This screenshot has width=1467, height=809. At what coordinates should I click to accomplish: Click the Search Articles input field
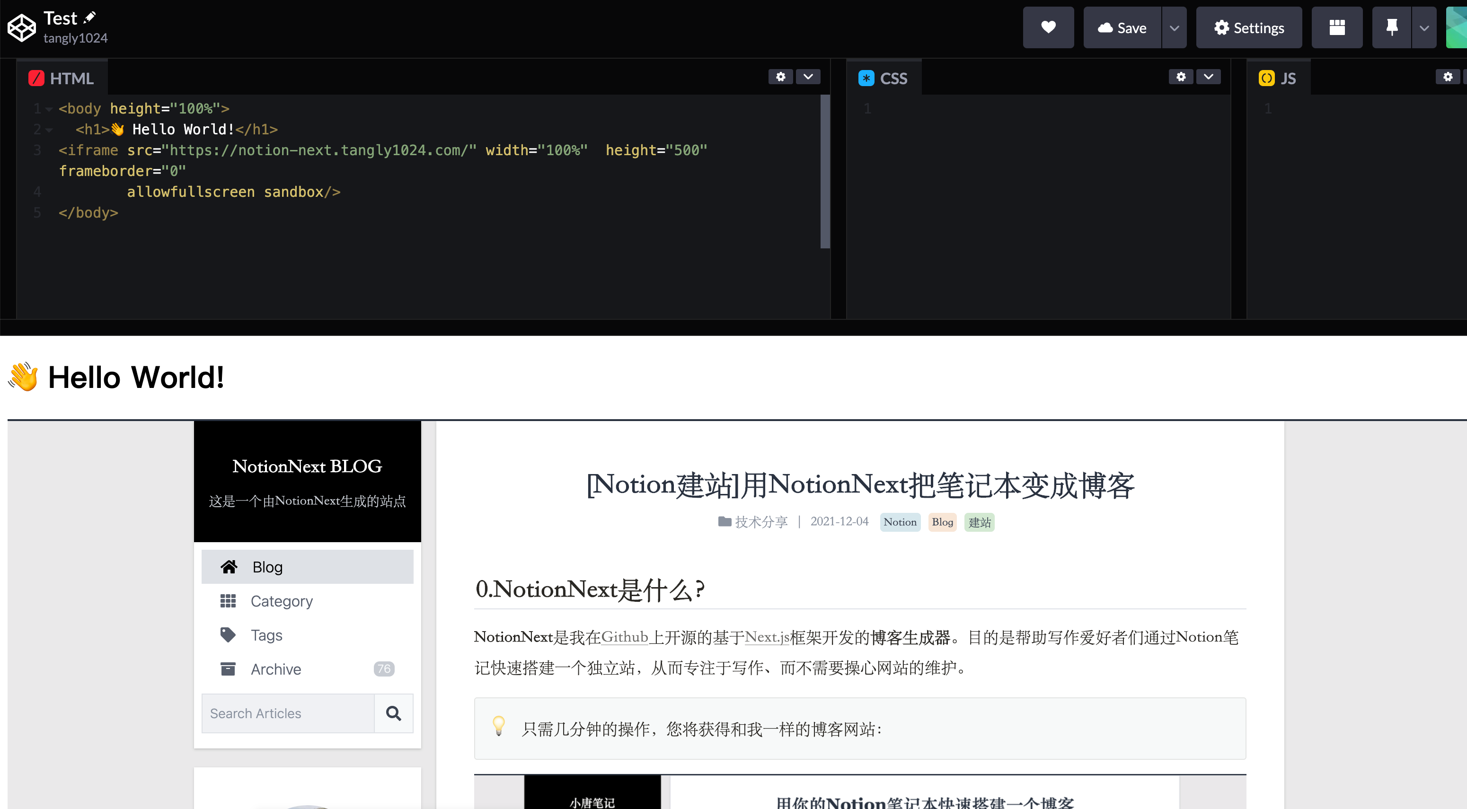(288, 713)
